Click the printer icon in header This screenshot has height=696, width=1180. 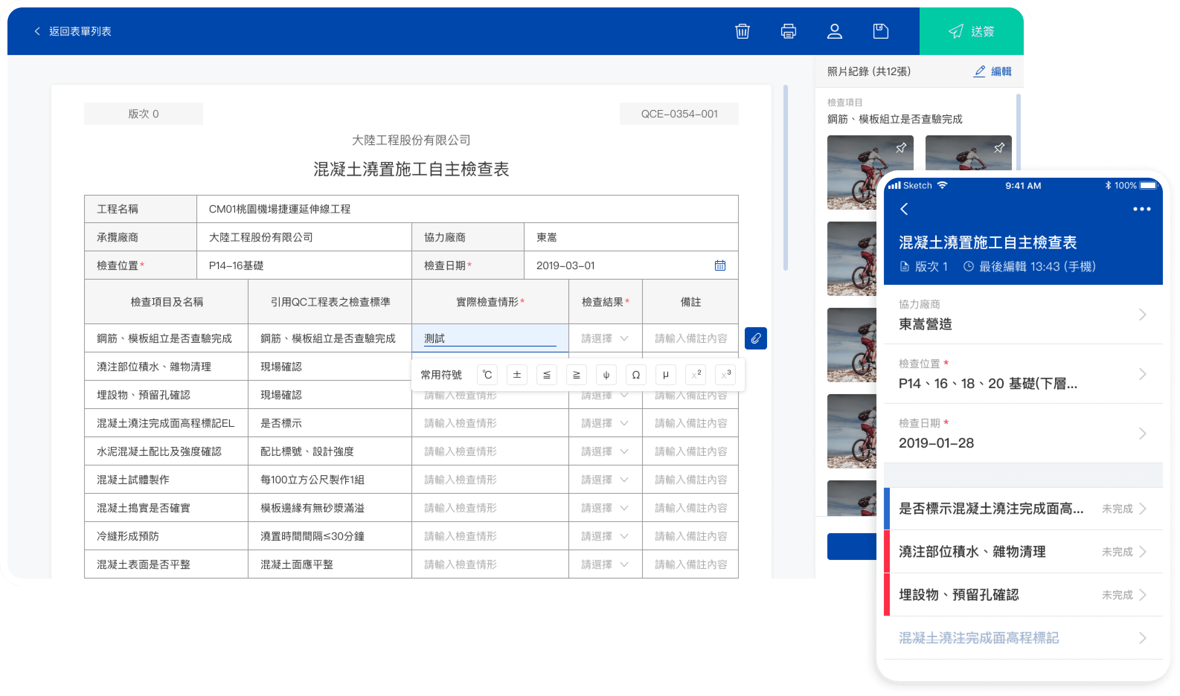[x=788, y=32]
